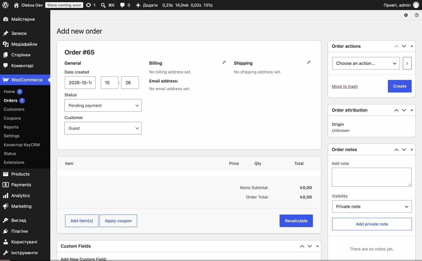Move Custom Fields panel up

coord(302,246)
